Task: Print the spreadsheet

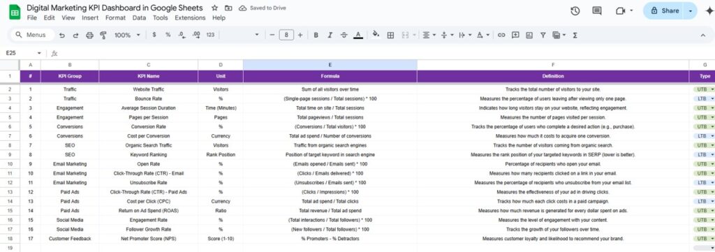Action: pyautogui.click(x=89, y=35)
